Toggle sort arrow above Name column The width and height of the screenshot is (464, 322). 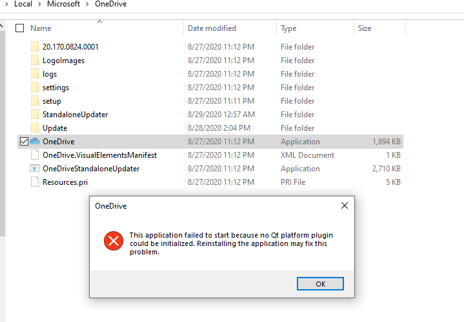pos(100,21)
